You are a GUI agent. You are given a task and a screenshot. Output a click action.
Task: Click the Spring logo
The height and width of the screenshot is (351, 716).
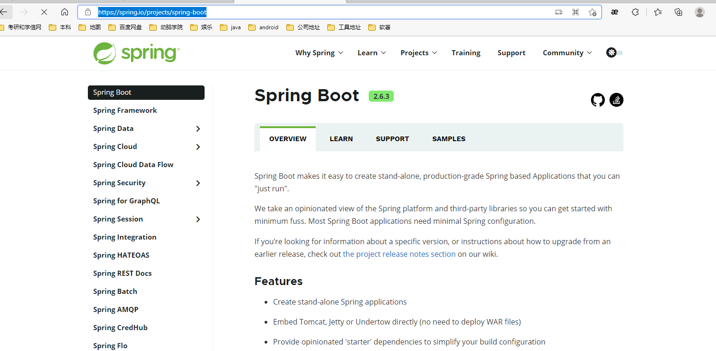click(x=136, y=53)
